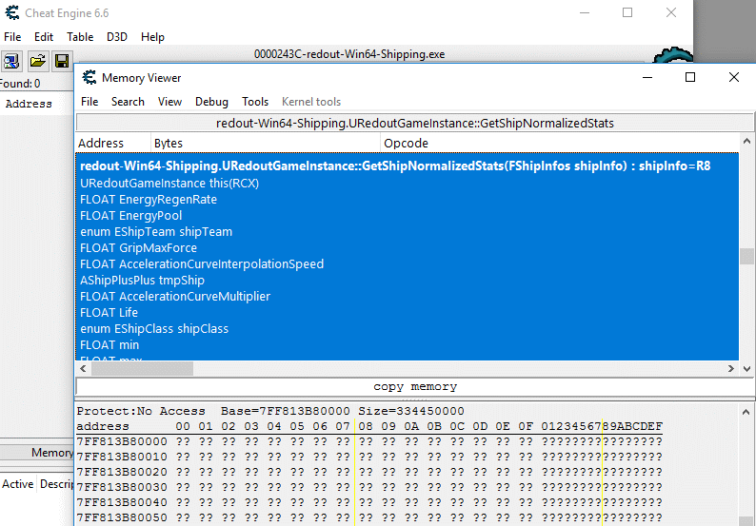Open the Search menu in Memory Viewer
This screenshot has height=526, width=756.
pos(128,102)
